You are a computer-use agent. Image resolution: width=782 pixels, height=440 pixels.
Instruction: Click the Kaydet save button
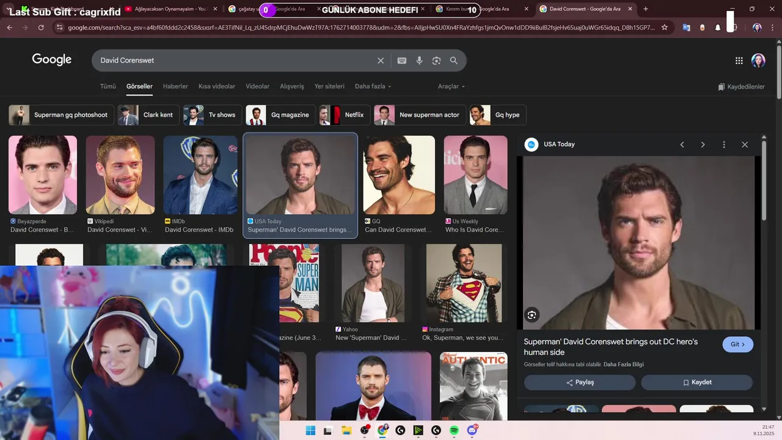click(x=696, y=383)
